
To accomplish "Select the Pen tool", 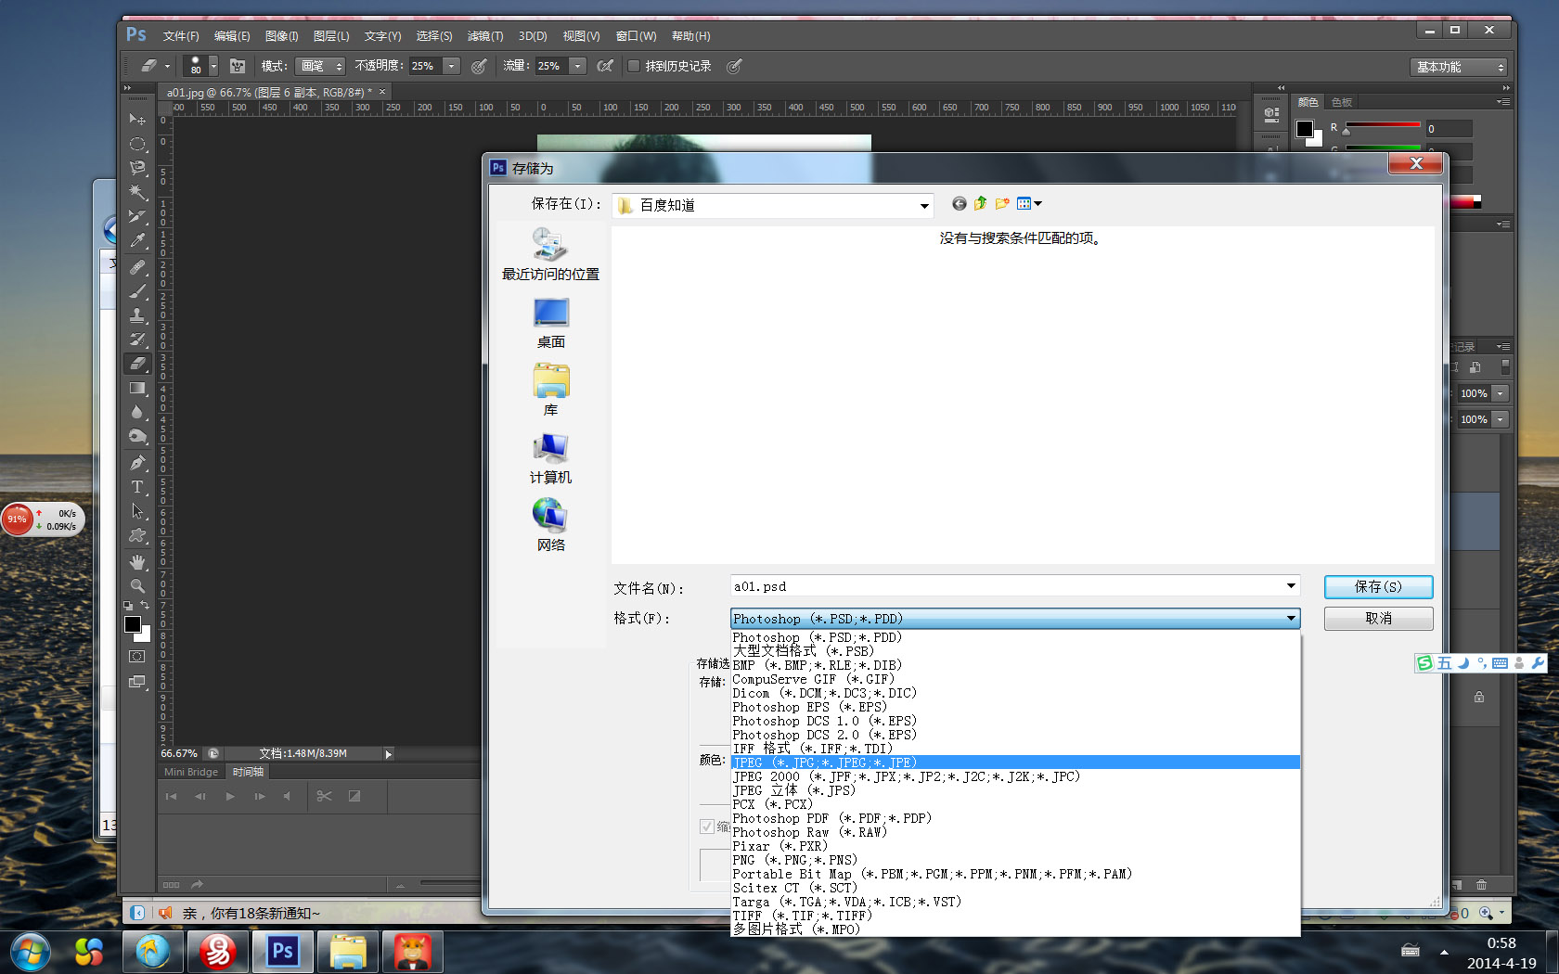I will 137,463.
